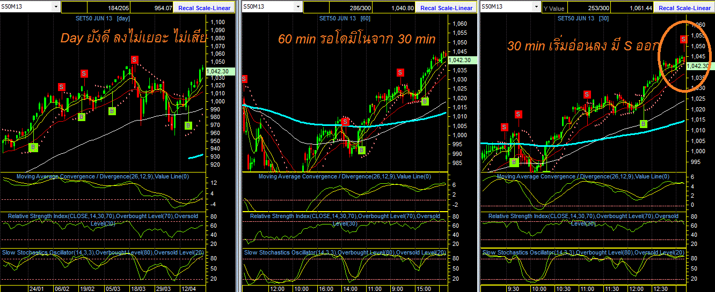
Task: Click the leftmost B buy marker on the day chart
Action: pyautogui.click(x=33, y=147)
